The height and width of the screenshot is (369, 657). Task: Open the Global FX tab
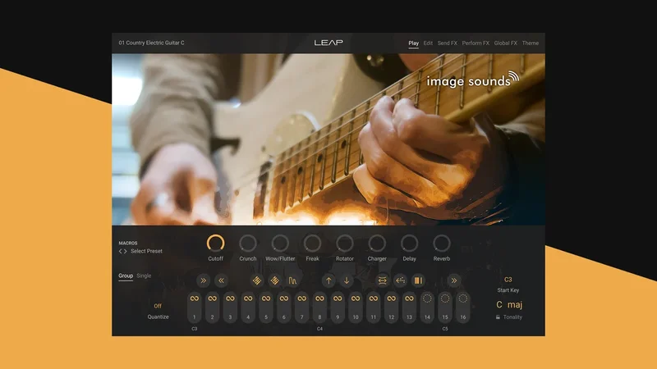pyautogui.click(x=505, y=43)
